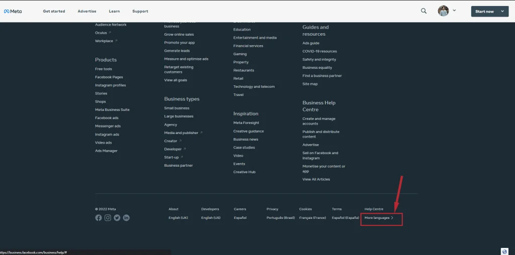Open the Oculus external link
515x255 pixels.
coord(103,33)
